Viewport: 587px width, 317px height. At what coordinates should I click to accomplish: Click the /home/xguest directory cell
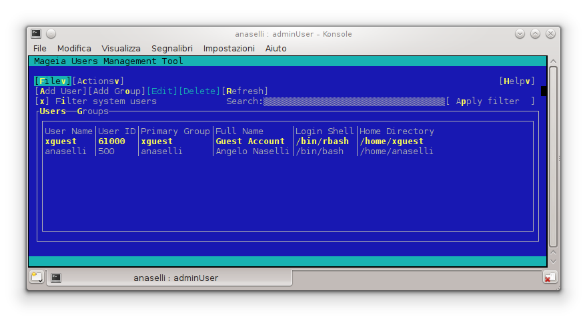click(x=392, y=141)
